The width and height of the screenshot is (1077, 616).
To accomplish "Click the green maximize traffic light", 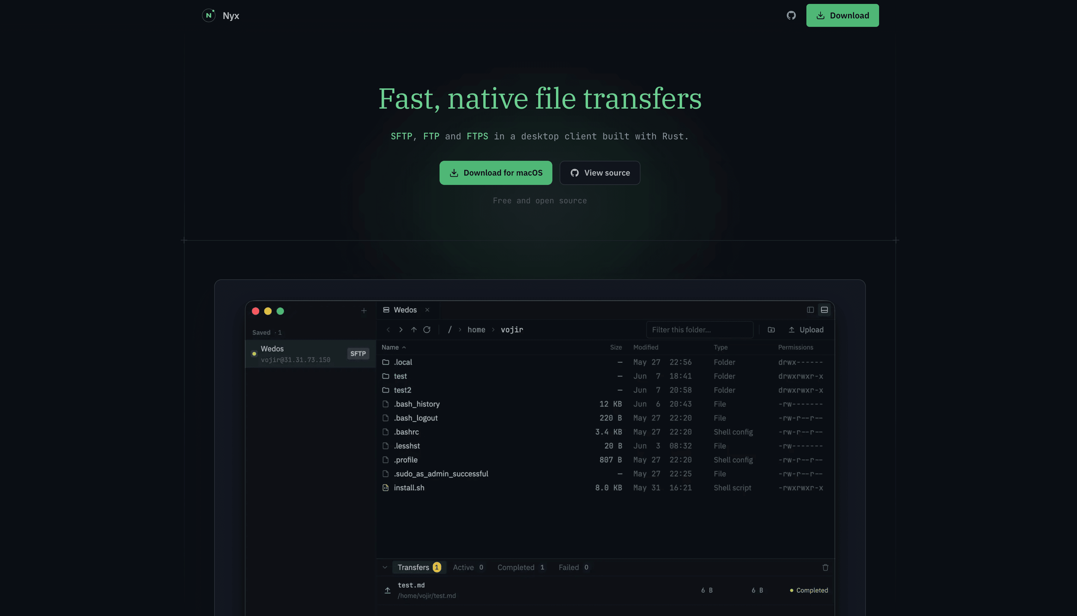I will coord(280,311).
